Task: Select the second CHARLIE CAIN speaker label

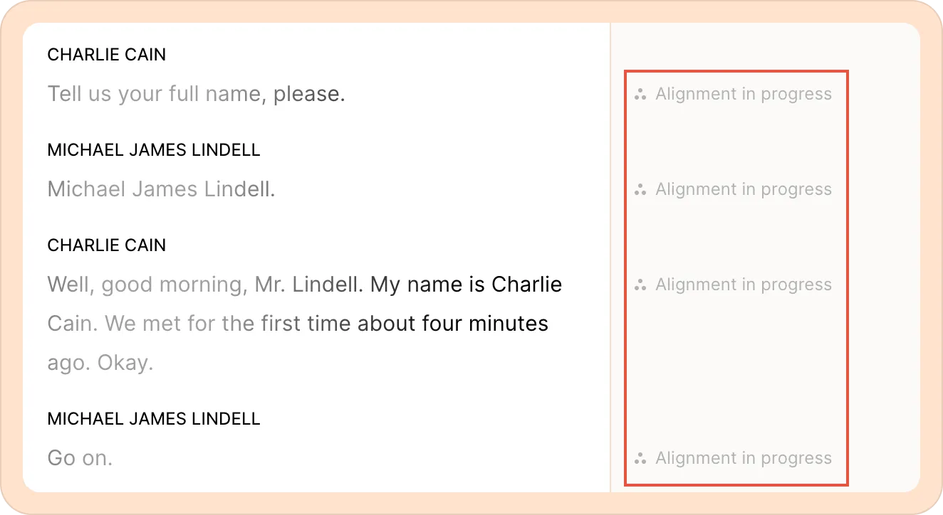Action: click(x=107, y=245)
